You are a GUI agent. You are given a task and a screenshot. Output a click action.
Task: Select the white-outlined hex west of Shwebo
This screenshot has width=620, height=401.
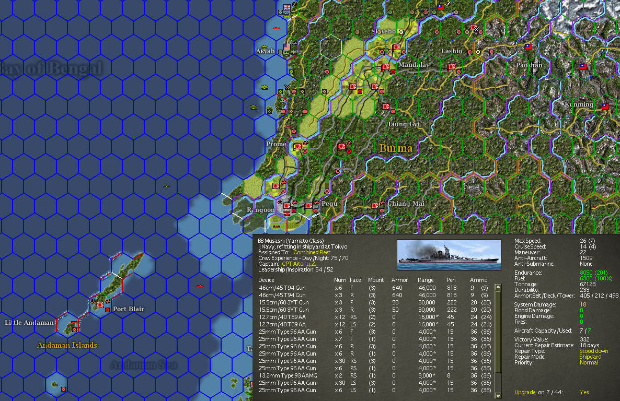pos(330,48)
